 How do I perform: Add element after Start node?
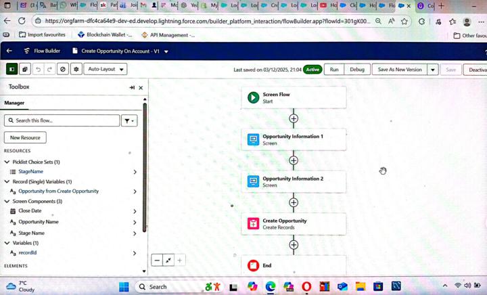tap(294, 118)
